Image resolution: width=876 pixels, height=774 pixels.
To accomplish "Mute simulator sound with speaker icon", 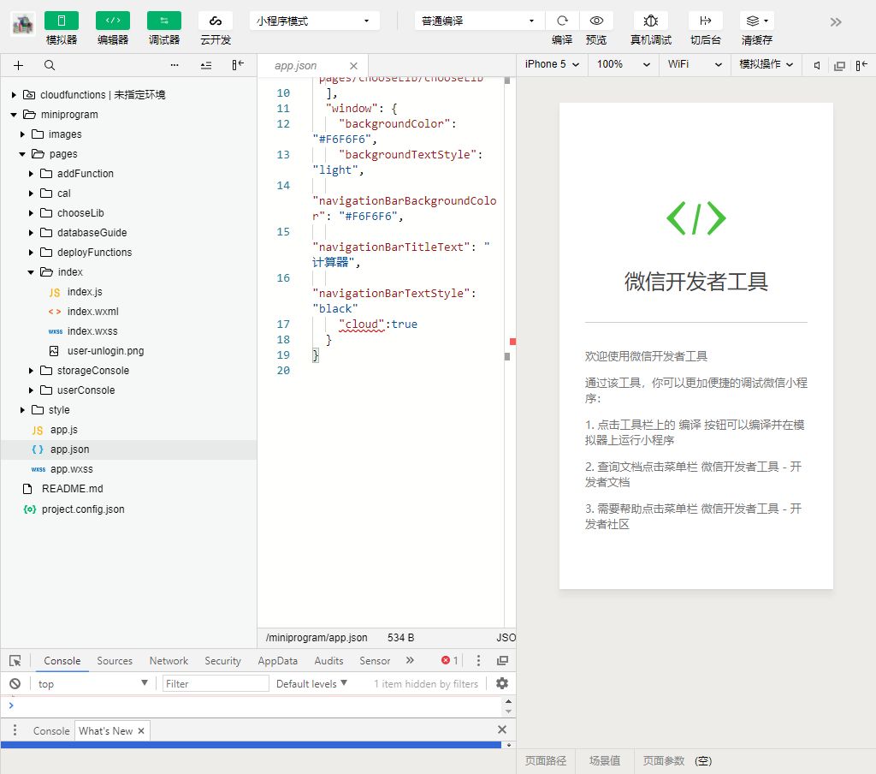I will pyautogui.click(x=817, y=65).
